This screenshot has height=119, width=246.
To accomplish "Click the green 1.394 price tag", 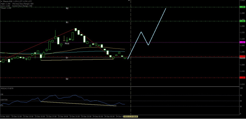I will (242, 7).
